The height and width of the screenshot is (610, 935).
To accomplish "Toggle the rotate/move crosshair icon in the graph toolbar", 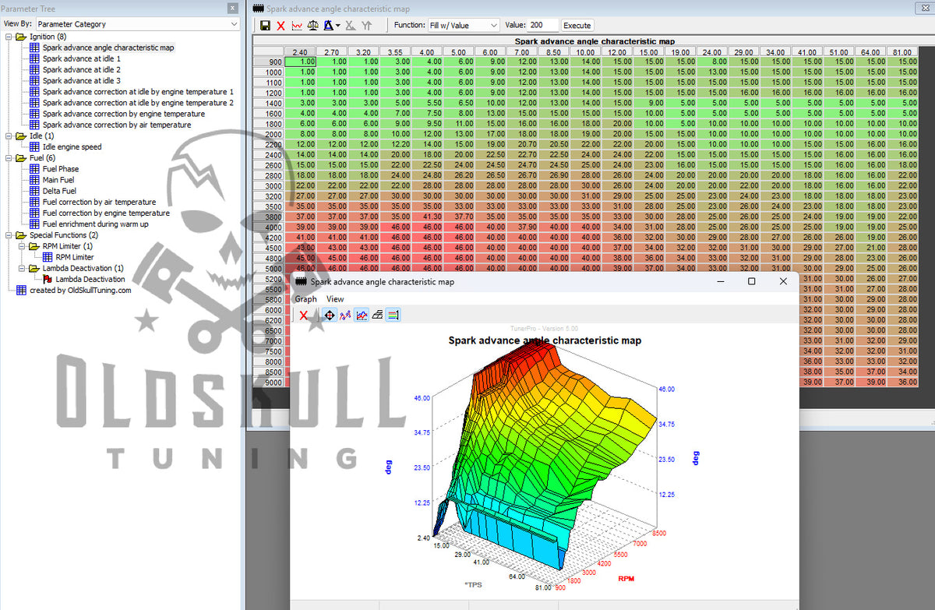I will 329,316.
